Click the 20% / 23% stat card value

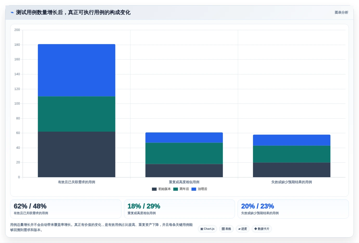tap(258, 206)
